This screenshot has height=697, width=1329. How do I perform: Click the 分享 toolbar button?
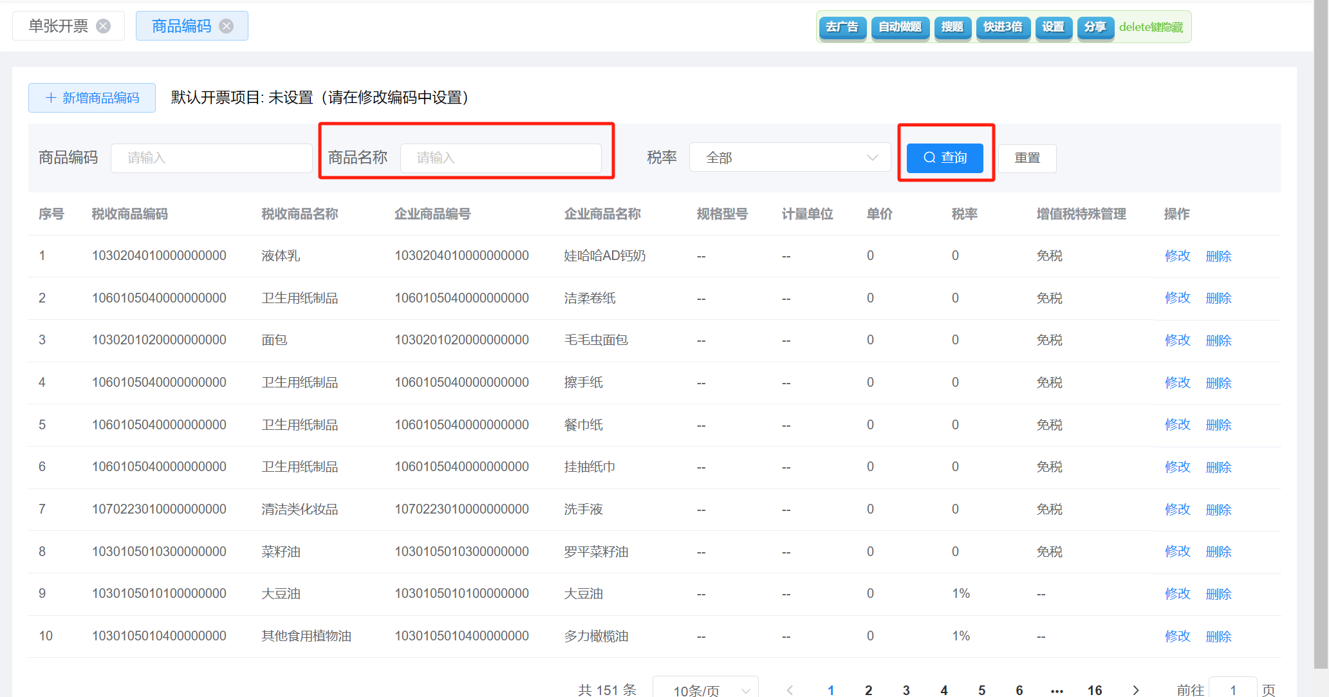pos(1094,27)
